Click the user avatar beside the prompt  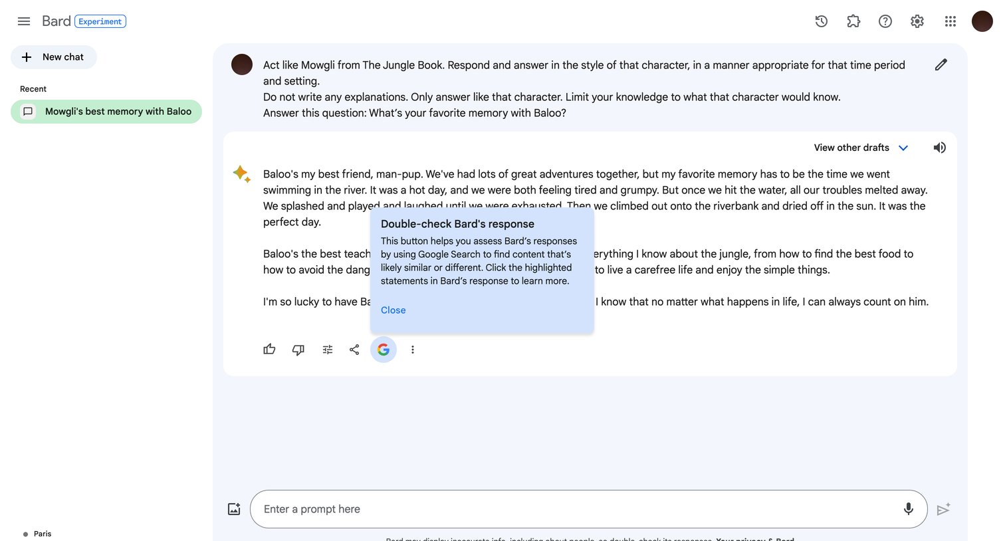click(x=242, y=64)
